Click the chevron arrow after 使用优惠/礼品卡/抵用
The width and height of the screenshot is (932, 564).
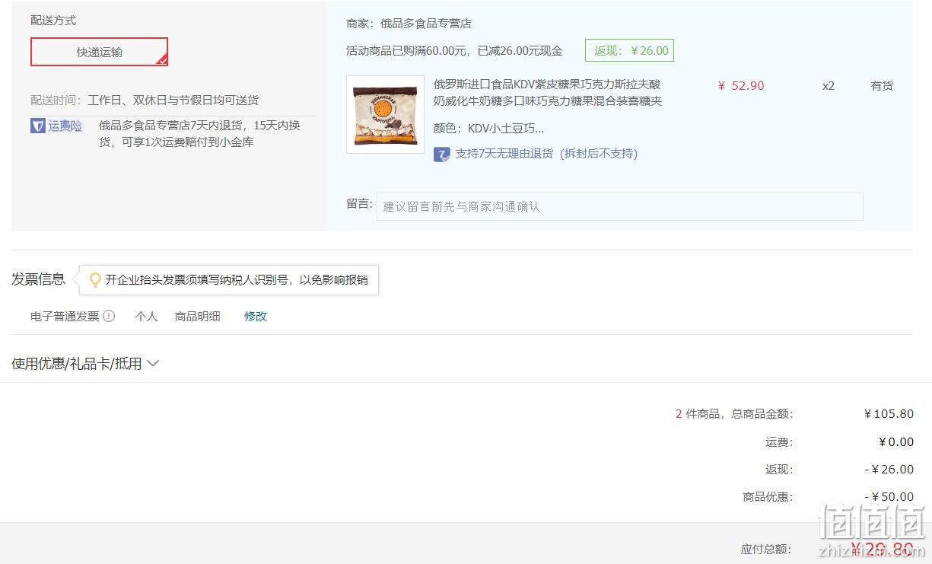[153, 364]
